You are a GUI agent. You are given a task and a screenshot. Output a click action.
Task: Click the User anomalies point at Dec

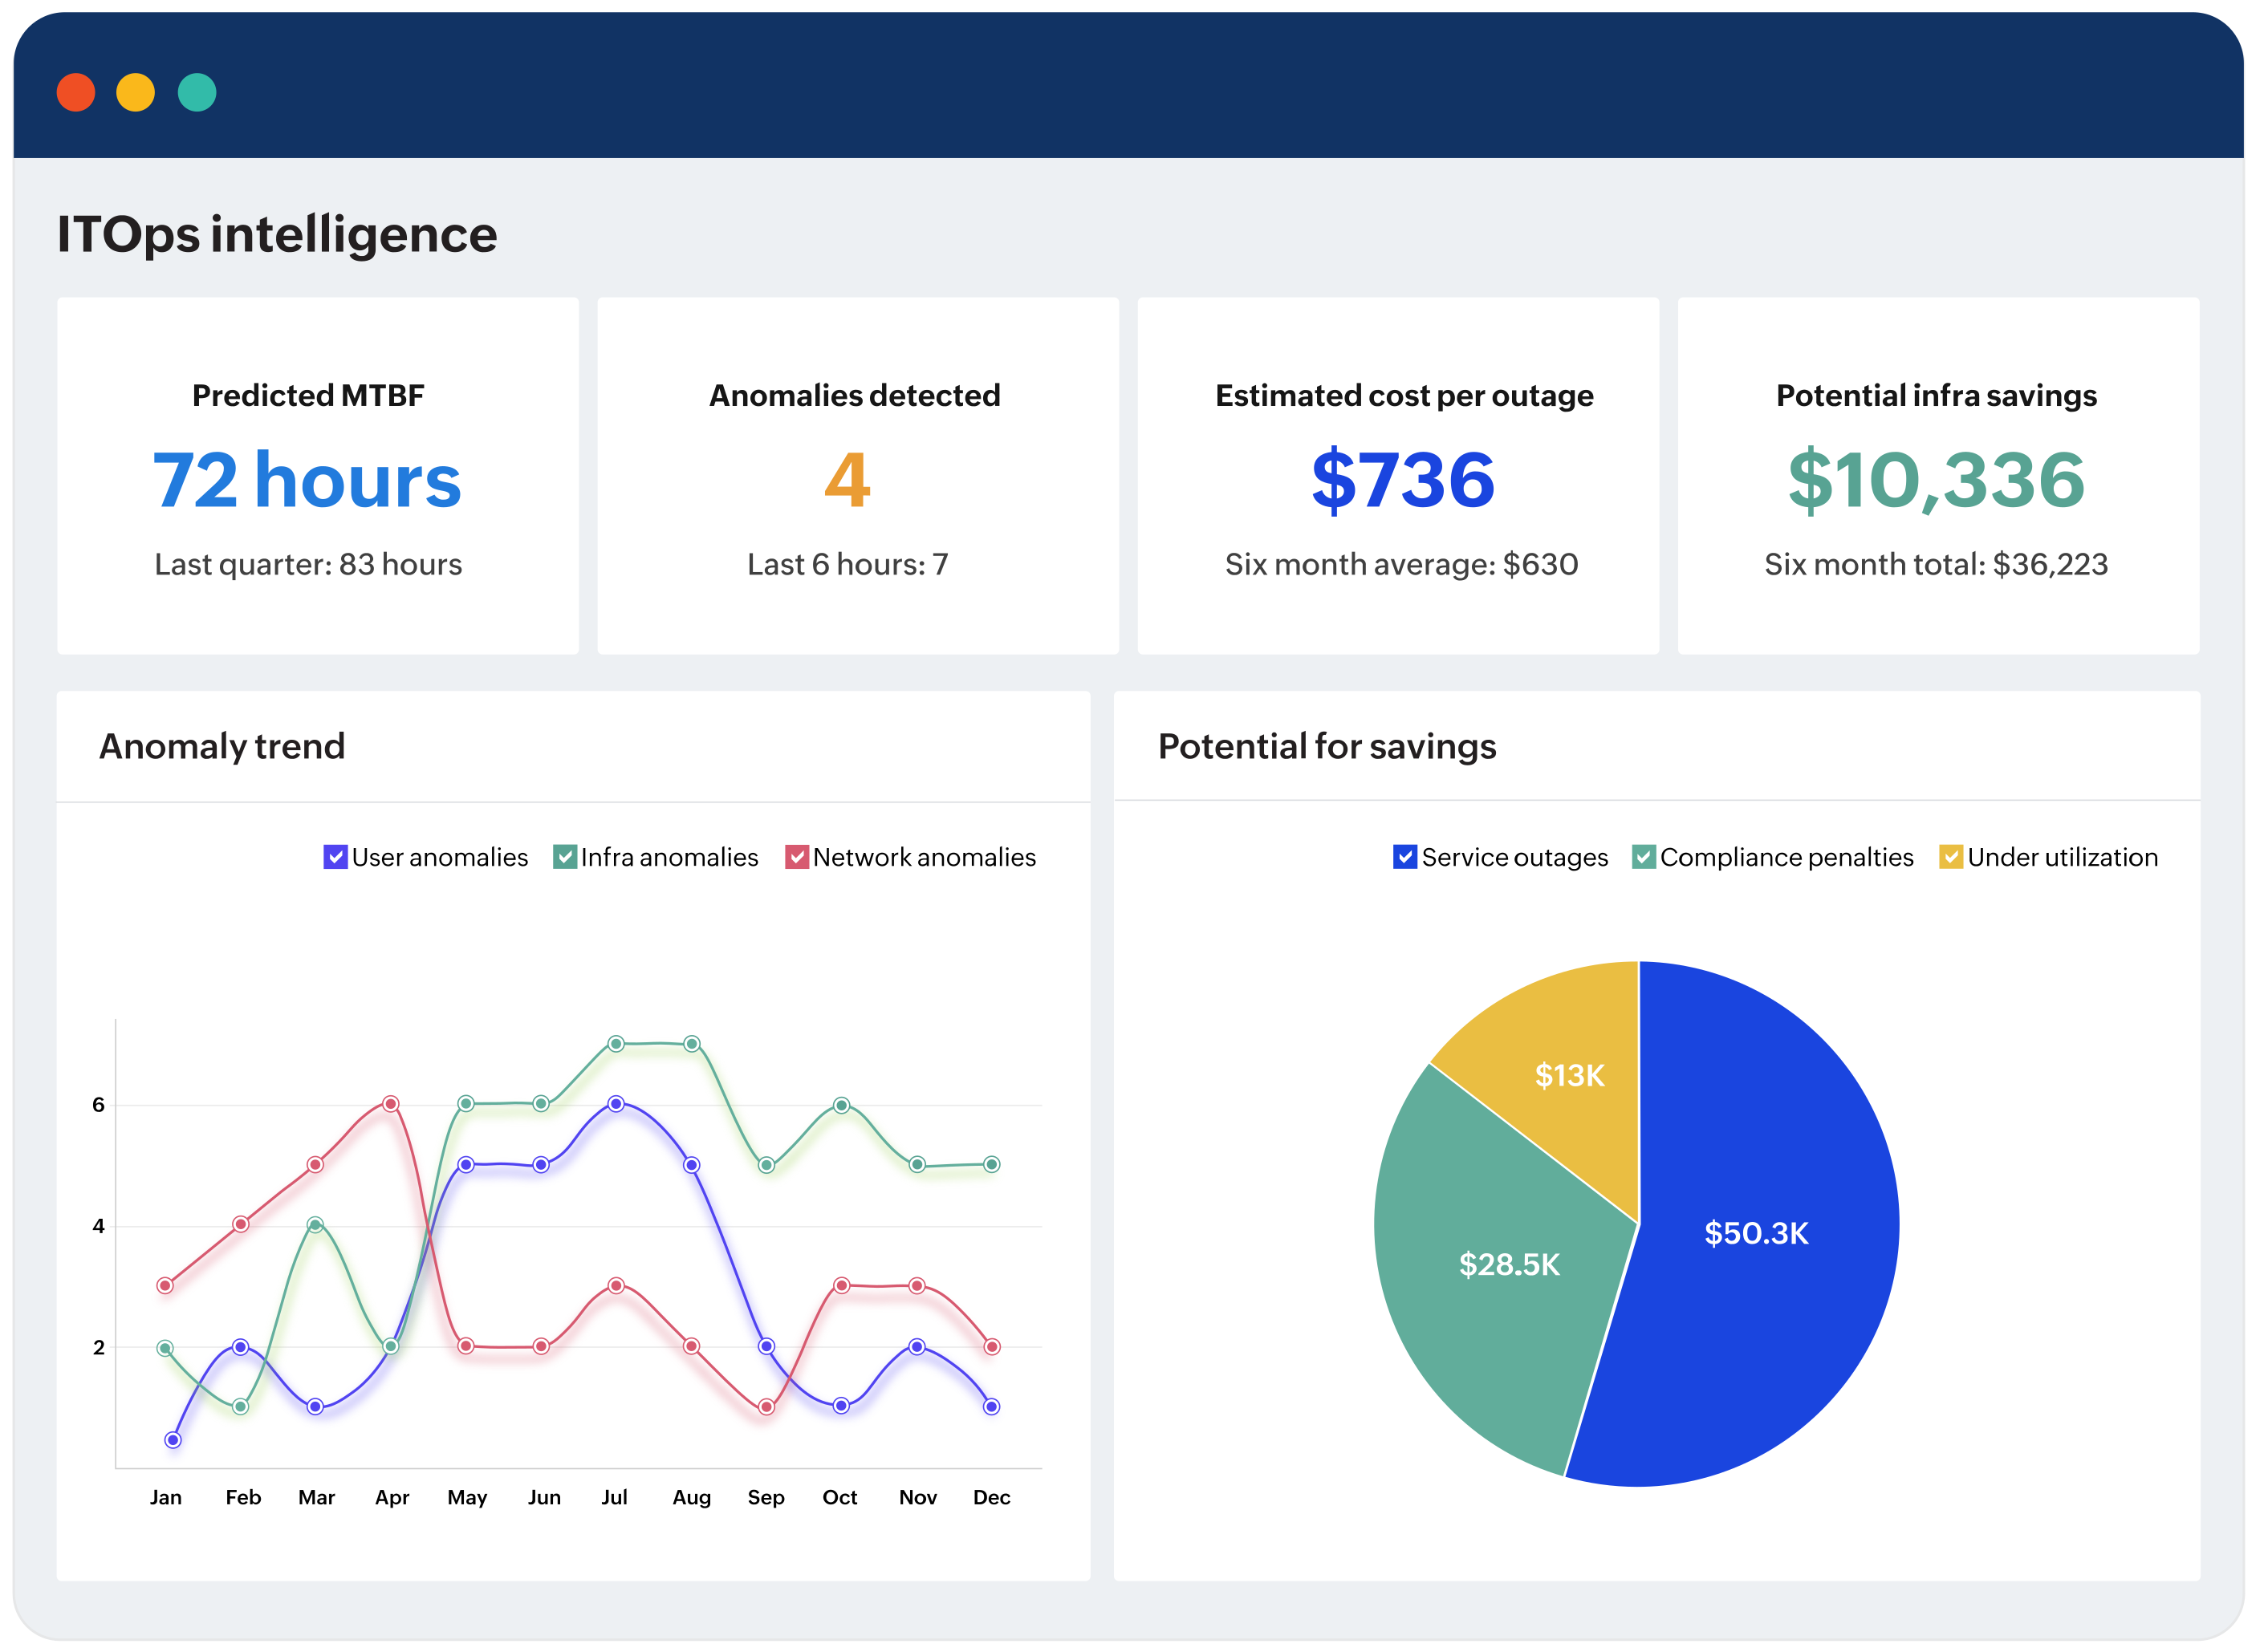992,1407
